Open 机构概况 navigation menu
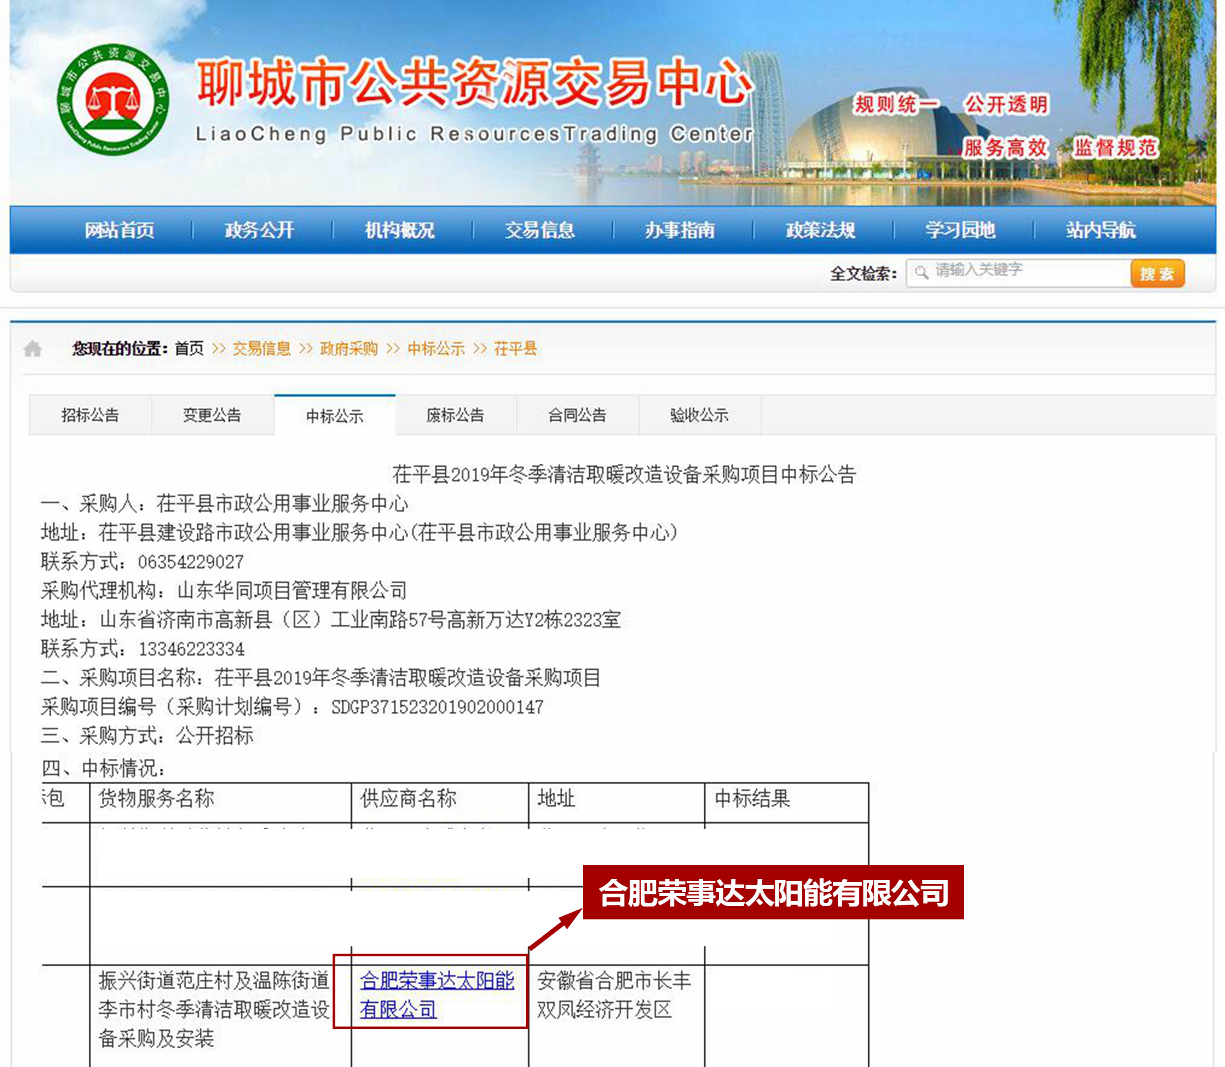 399,230
